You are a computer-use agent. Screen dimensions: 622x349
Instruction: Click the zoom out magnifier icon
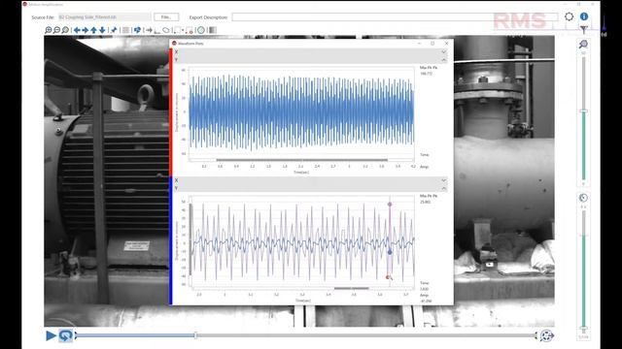pos(56,30)
